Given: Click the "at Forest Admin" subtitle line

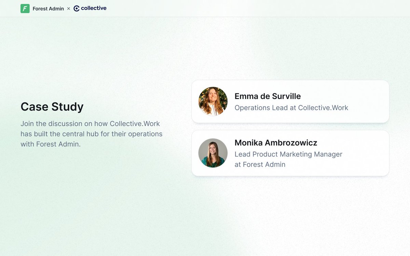Looking at the screenshot, I should click(260, 165).
